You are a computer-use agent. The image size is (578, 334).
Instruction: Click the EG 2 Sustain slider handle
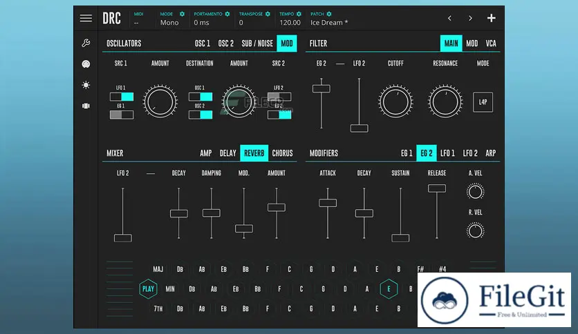400,238
